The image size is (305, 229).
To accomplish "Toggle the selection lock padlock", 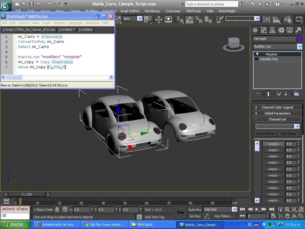I will tap(57, 209).
